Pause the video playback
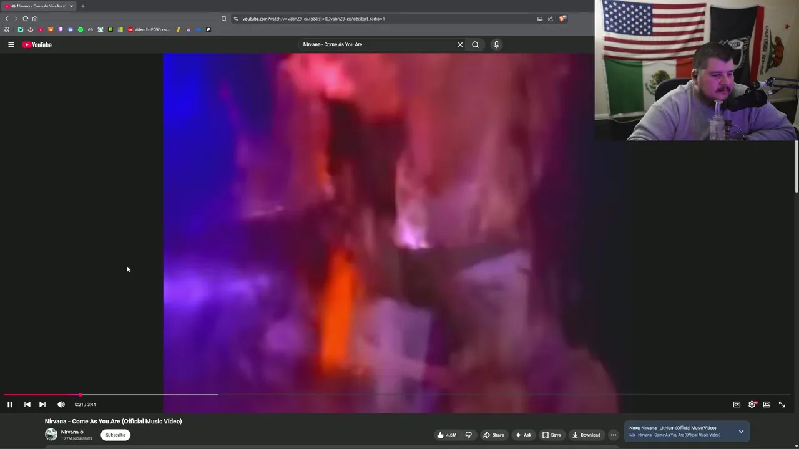The height and width of the screenshot is (449, 799). coord(10,404)
